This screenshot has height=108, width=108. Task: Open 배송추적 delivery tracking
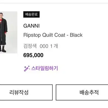pyautogui.click(x=82, y=92)
